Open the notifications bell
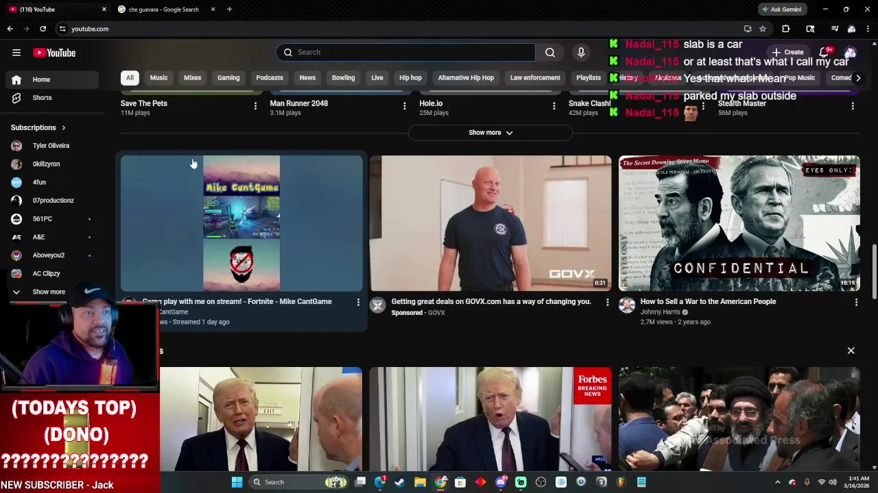This screenshot has width=878, height=493. point(825,52)
